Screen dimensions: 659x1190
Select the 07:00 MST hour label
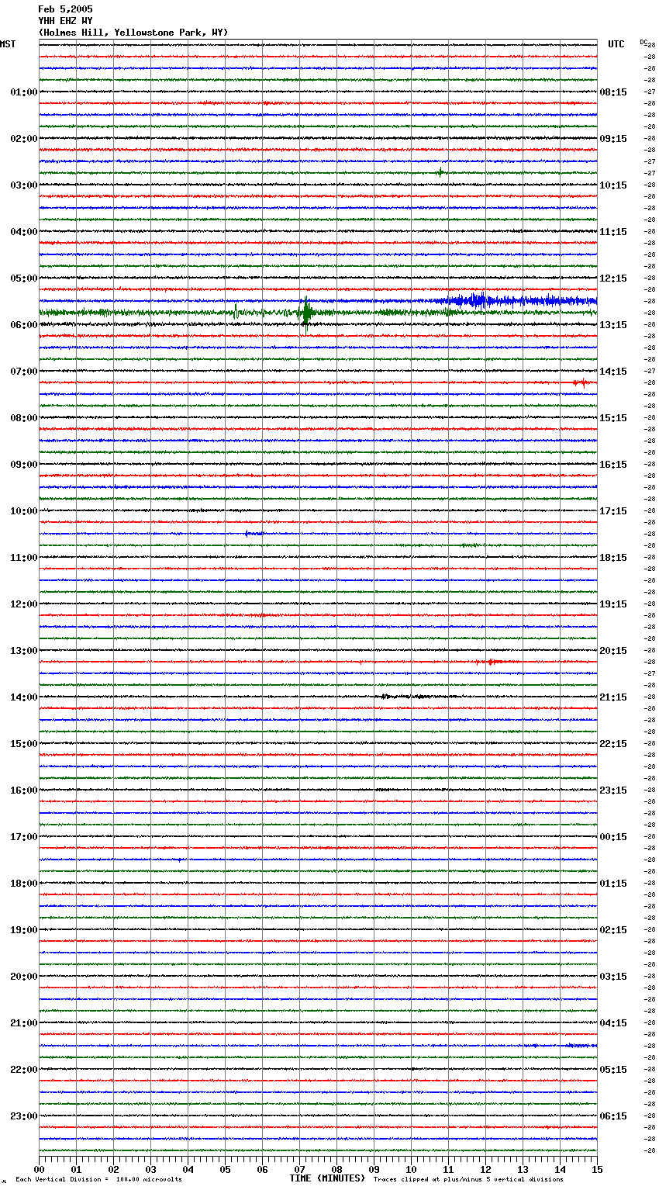[24, 372]
